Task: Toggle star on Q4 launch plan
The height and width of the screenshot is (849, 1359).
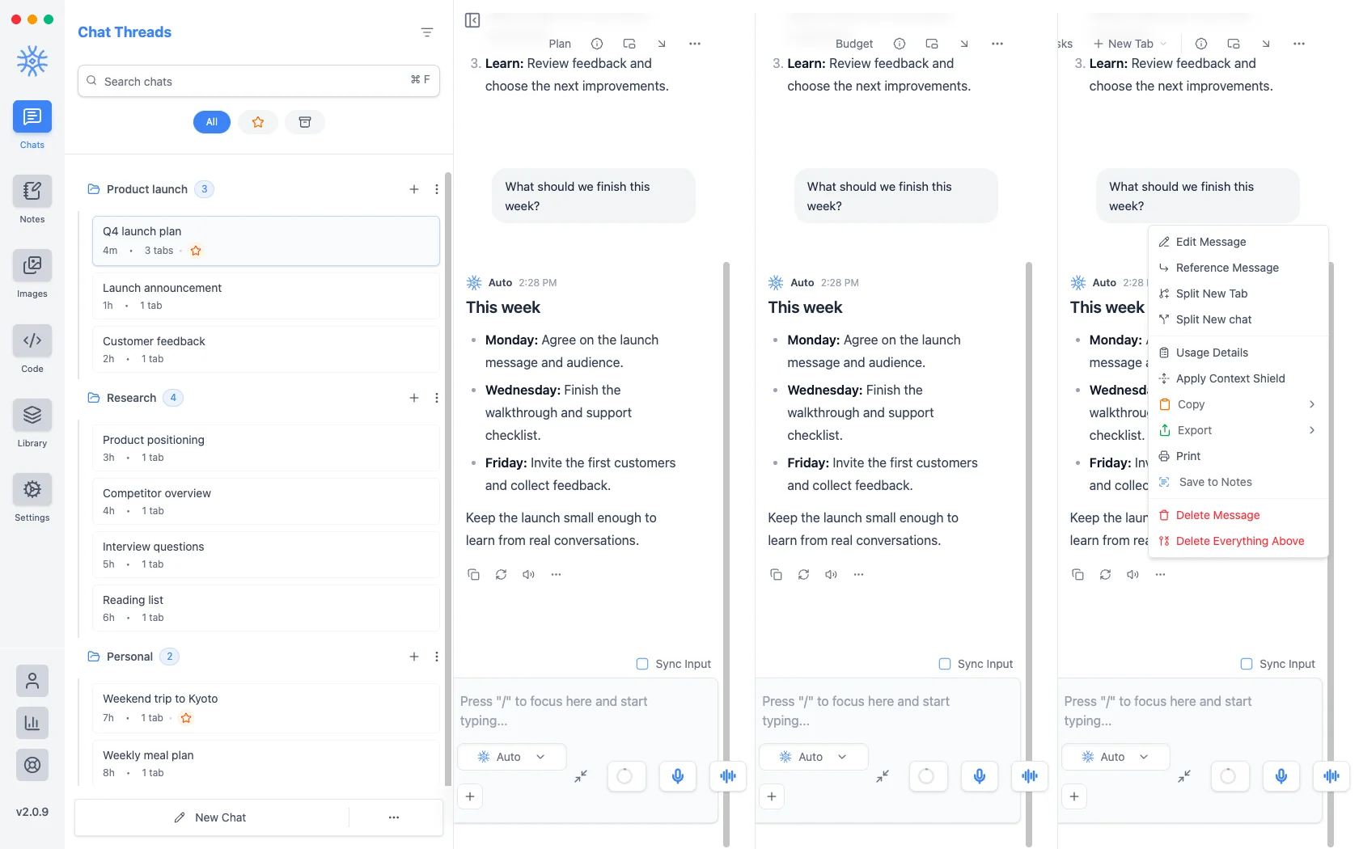Action: click(x=196, y=251)
